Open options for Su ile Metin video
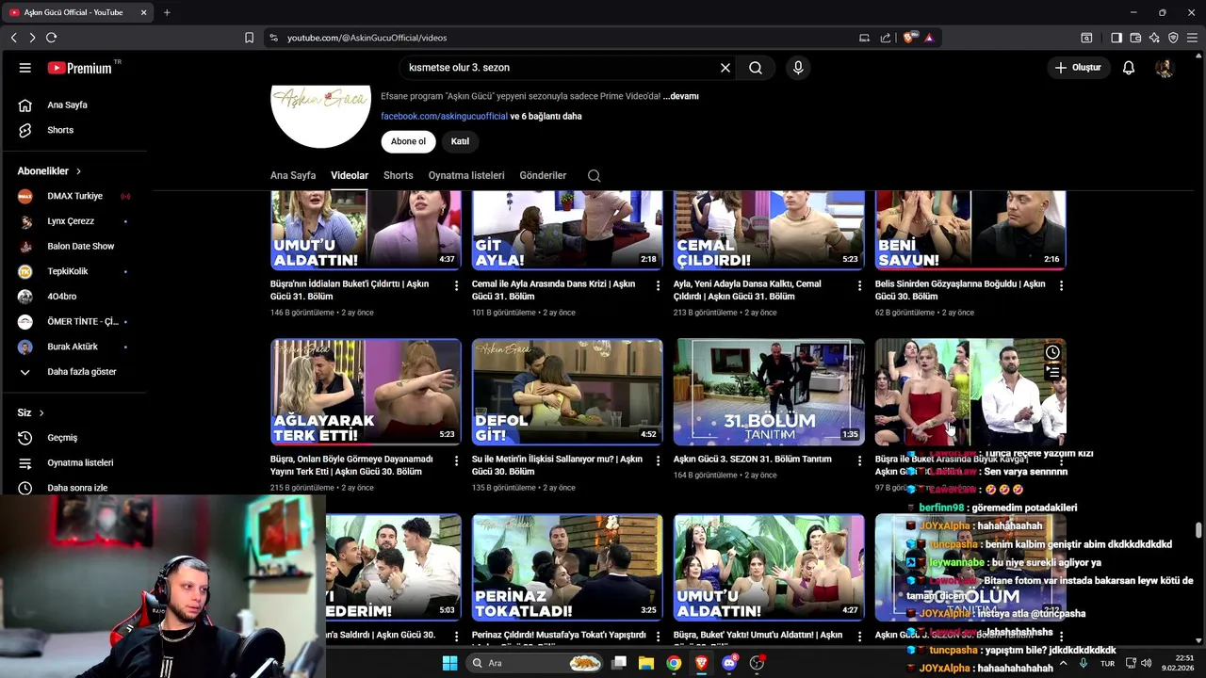 [659, 460]
